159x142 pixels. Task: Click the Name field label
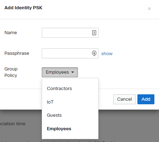click(11, 33)
